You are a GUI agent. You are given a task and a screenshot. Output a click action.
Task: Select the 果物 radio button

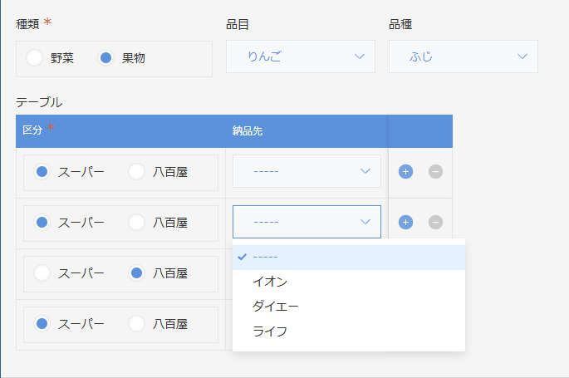point(105,58)
